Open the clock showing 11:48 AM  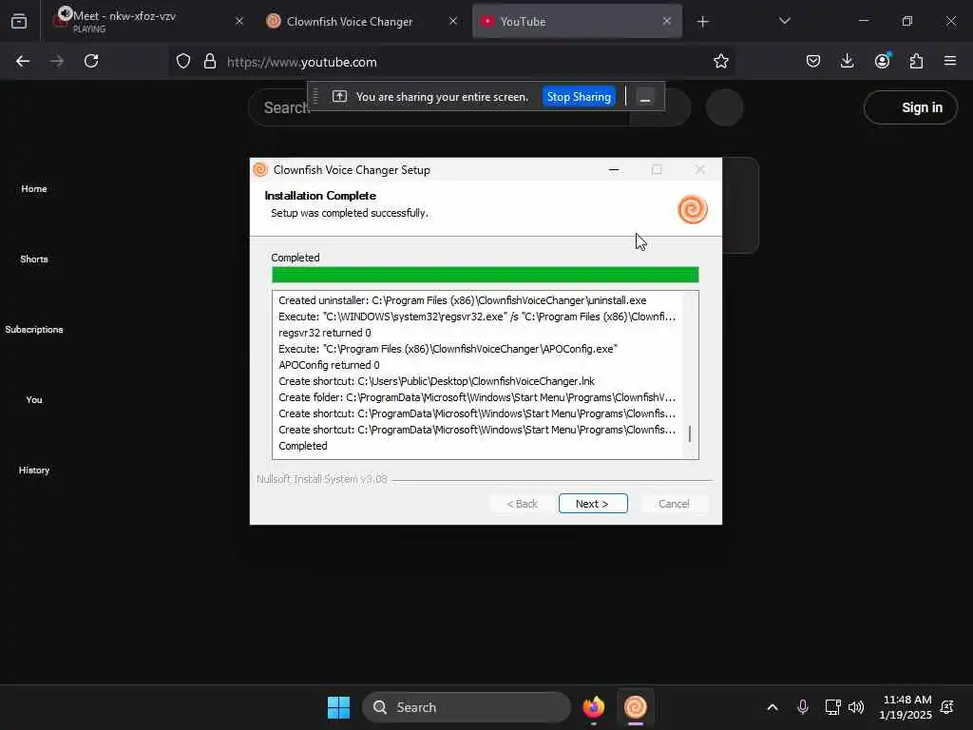906,707
